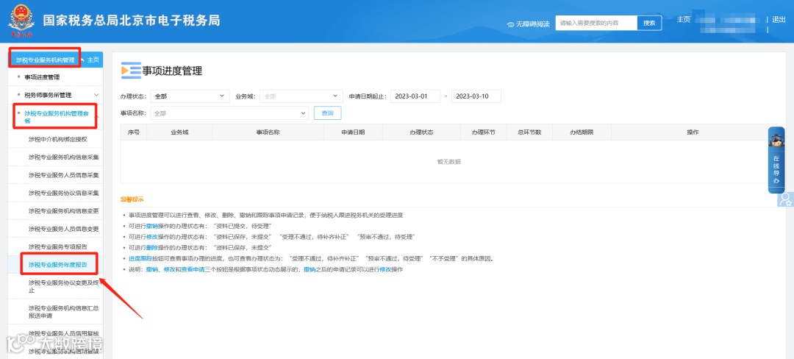Screen dimensions: 794x359
Task: Click the 无障碍阅读 eye icon
Action: click(x=510, y=24)
